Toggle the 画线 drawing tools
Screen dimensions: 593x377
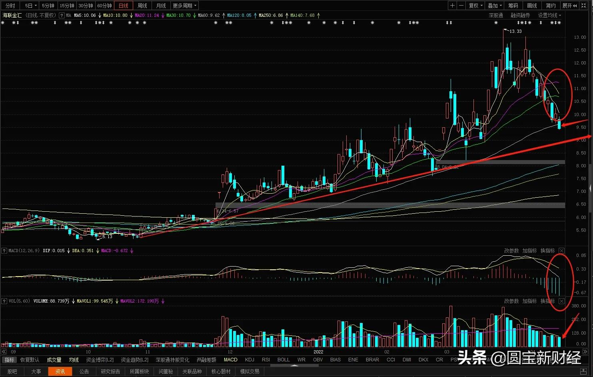click(x=532, y=6)
